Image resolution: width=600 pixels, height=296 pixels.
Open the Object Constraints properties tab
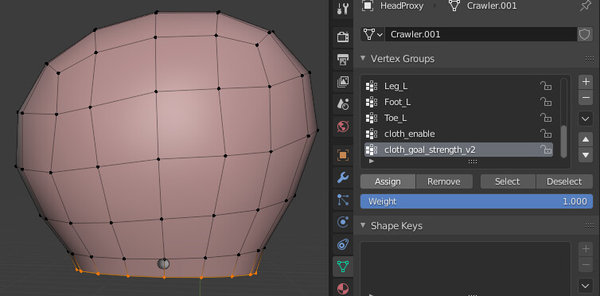[x=342, y=243]
